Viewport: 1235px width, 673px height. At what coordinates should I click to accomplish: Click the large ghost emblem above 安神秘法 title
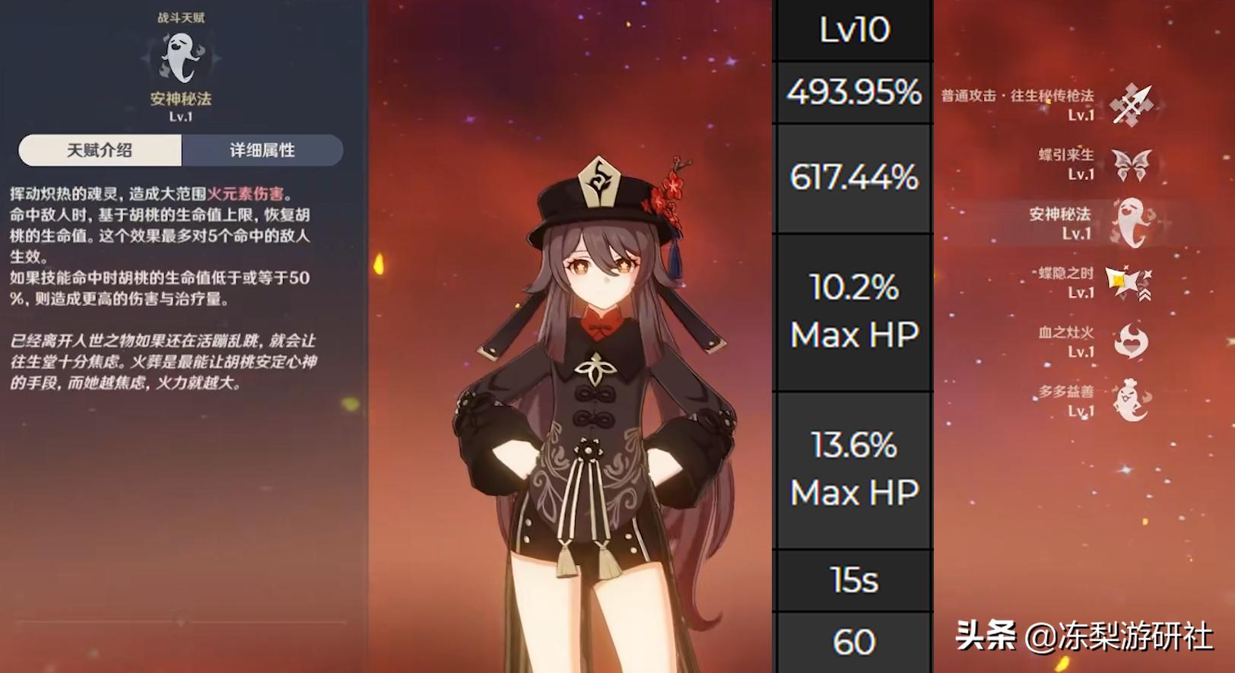[x=181, y=58]
